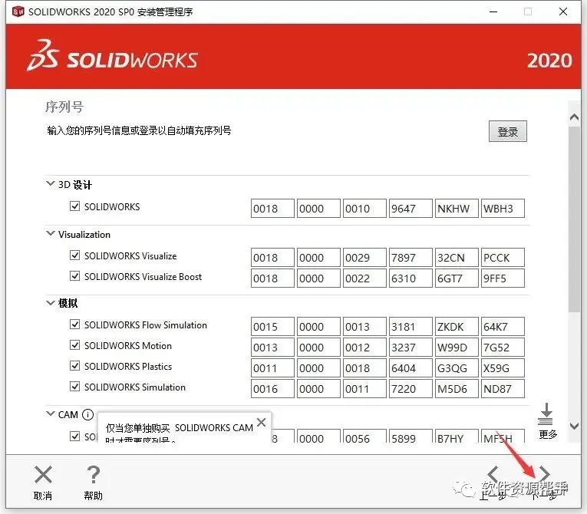Click CAM serial field 0056
587x514 pixels.
pyautogui.click(x=364, y=436)
